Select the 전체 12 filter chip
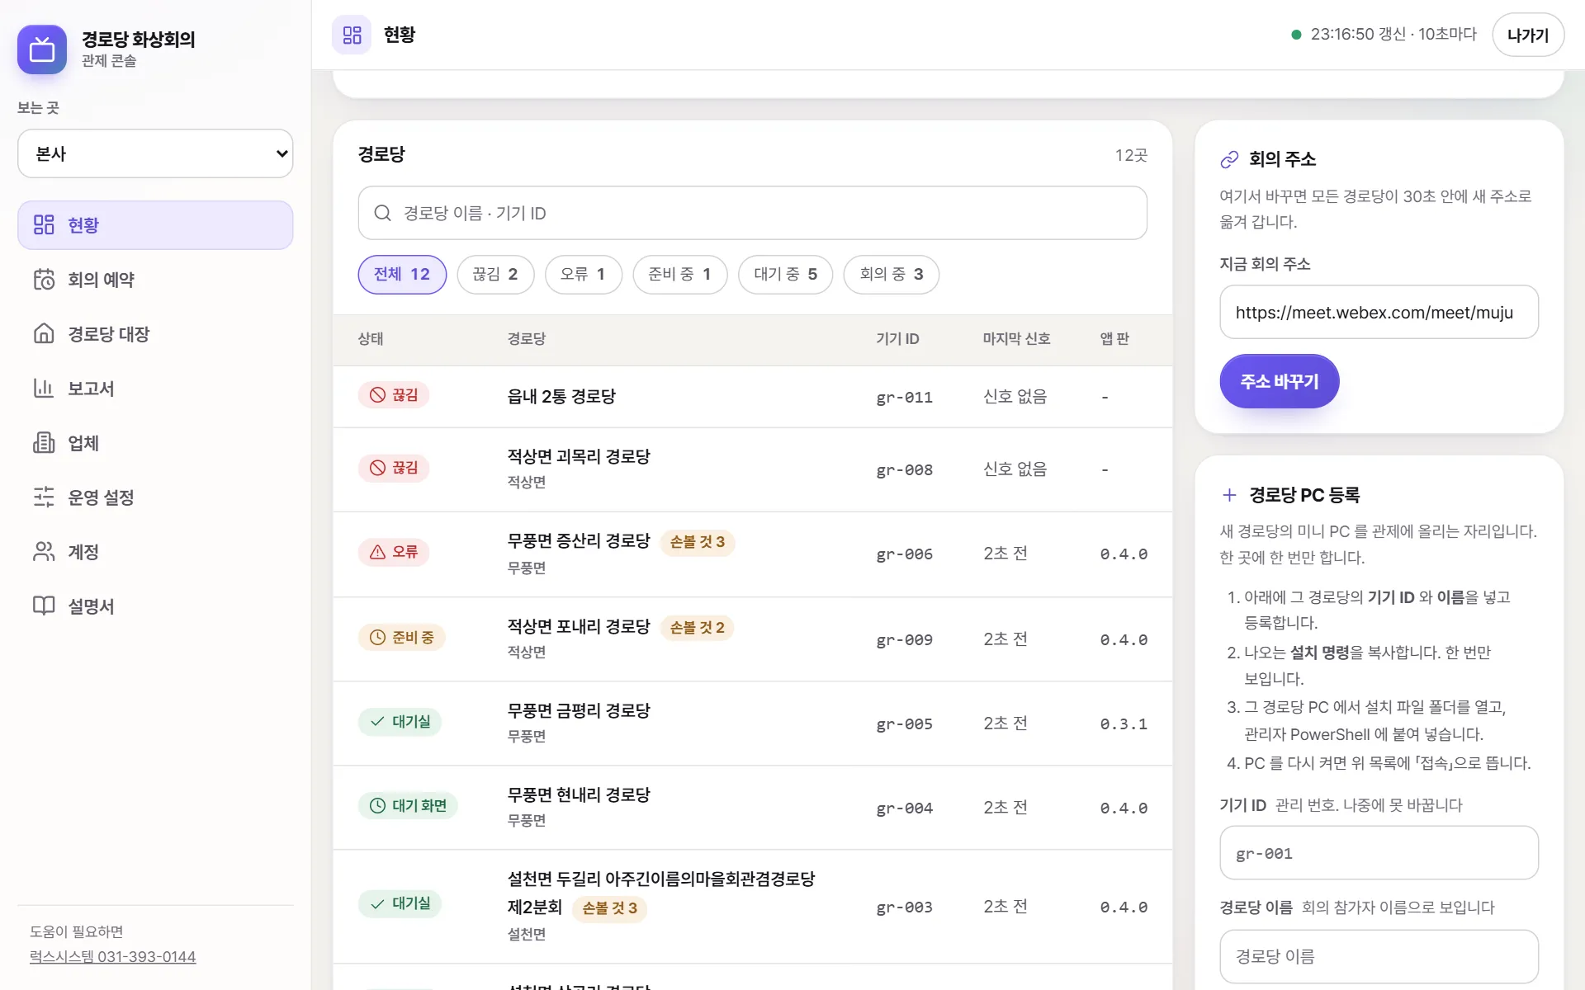The image size is (1585, 990). coord(402,275)
